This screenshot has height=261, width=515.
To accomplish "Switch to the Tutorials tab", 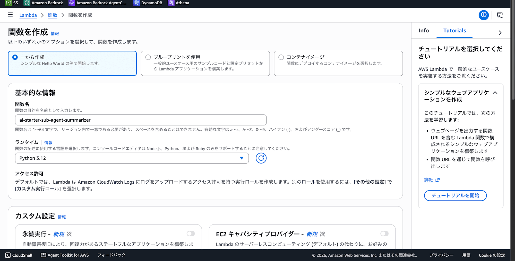I will click(454, 31).
